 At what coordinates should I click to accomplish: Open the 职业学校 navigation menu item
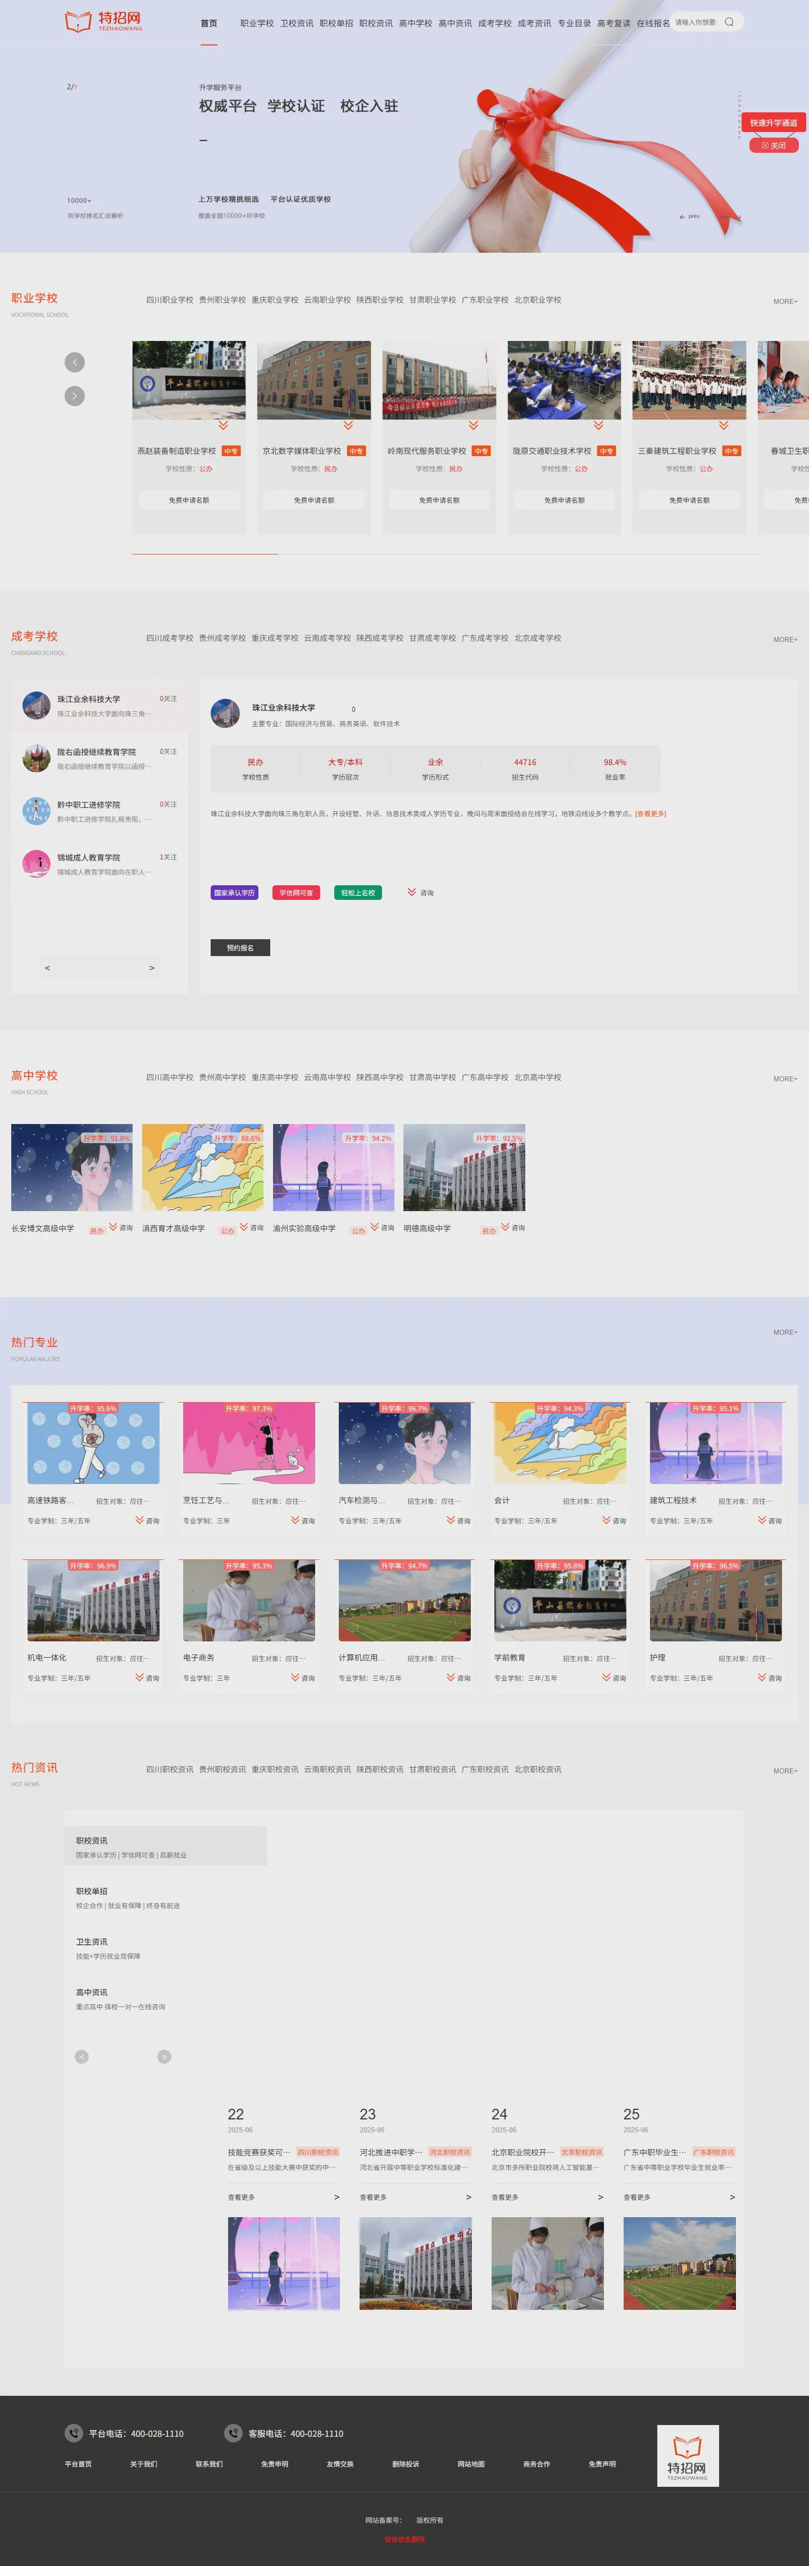(257, 23)
